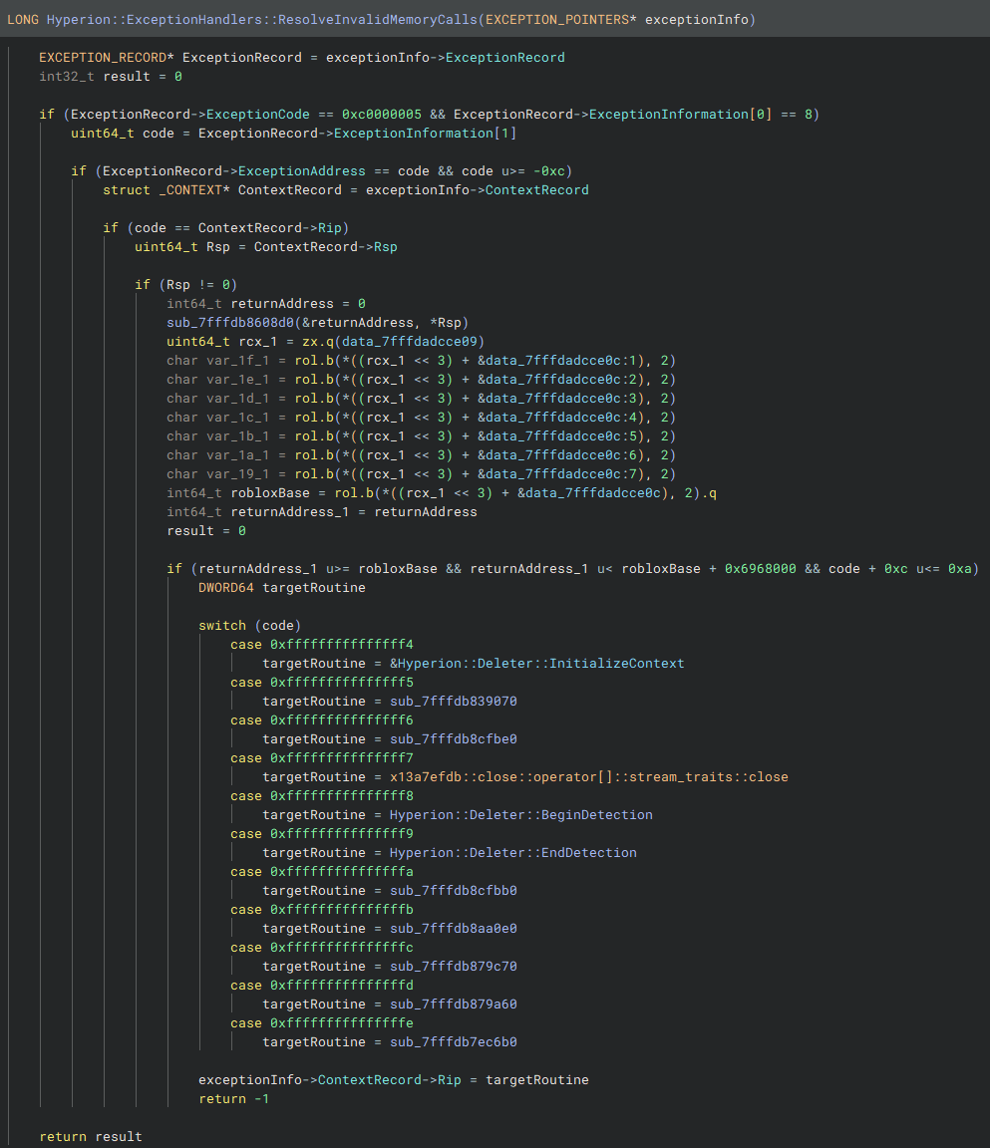
Task: Jump to sub_7fffdb8cfbb0 function
Action: point(454,891)
